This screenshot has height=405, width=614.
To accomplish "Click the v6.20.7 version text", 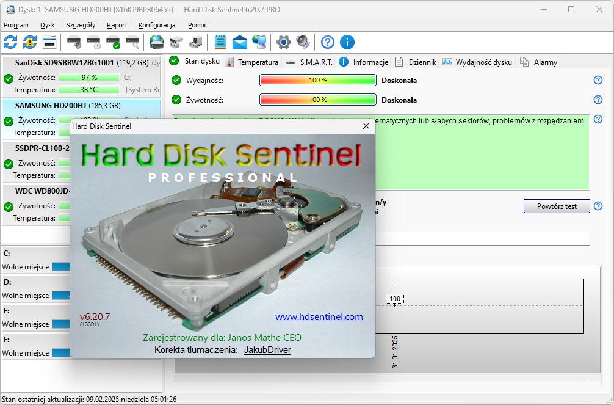I will coord(95,317).
